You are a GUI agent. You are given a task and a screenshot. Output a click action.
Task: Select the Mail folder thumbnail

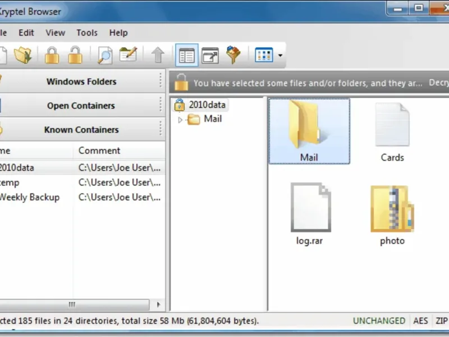click(309, 131)
